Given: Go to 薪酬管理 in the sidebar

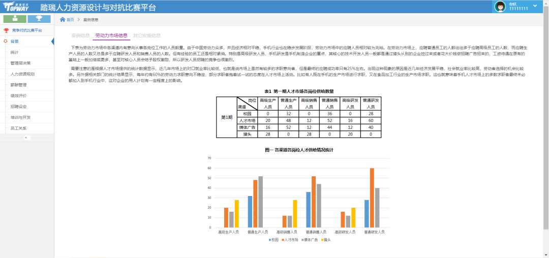Looking at the screenshot, I should [19, 85].
